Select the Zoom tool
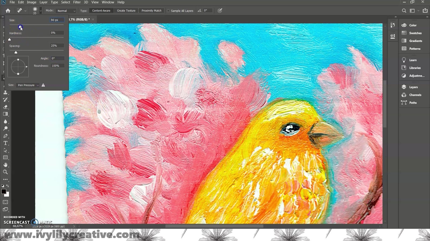The height and width of the screenshot is (241, 430). [5, 172]
